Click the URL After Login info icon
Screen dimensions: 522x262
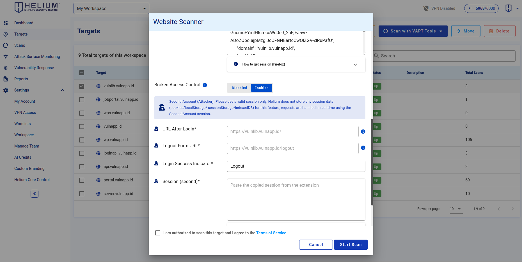tap(363, 132)
